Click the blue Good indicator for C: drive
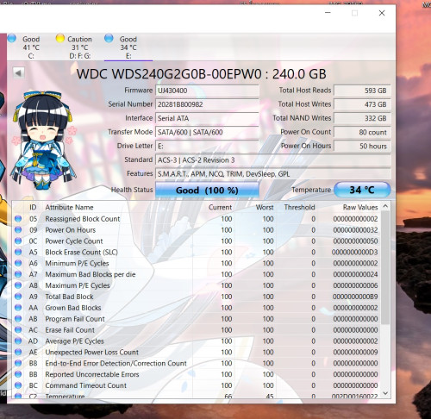The height and width of the screenshot is (419, 431). (x=12, y=38)
